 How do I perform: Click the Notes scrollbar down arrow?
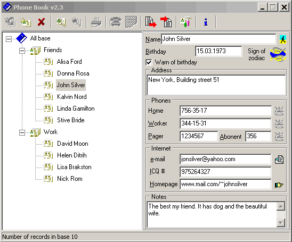(x=281, y=222)
